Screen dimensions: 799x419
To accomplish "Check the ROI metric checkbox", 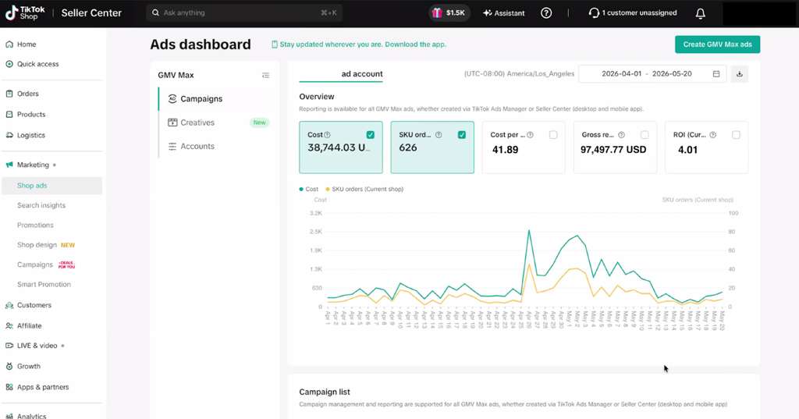I will click(x=736, y=134).
